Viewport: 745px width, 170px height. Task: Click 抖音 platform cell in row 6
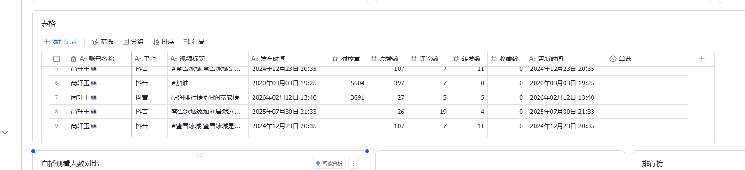150,83
